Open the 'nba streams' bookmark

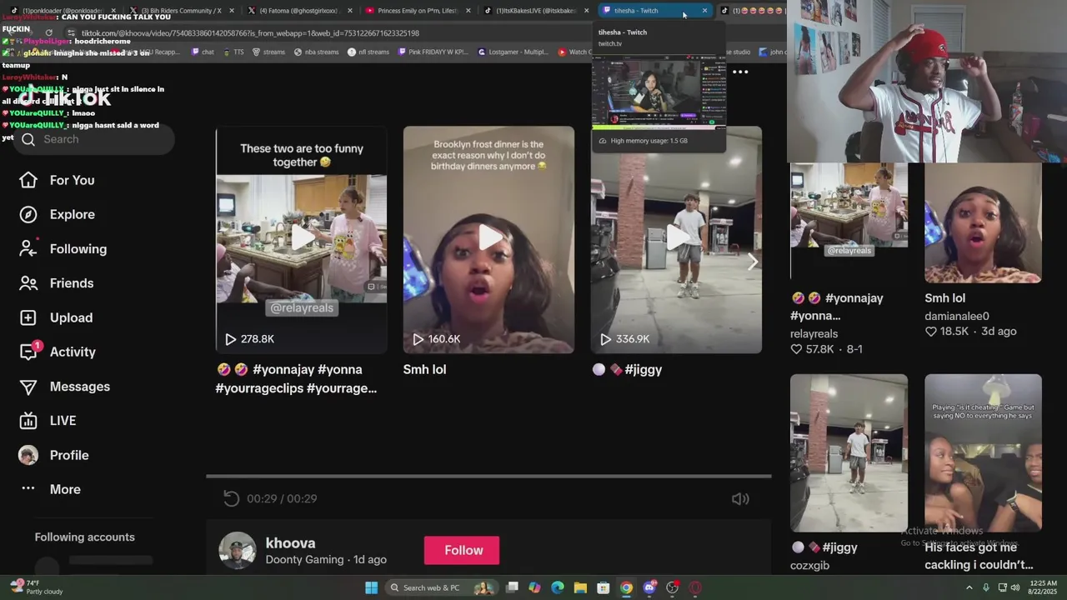pyautogui.click(x=316, y=52)
